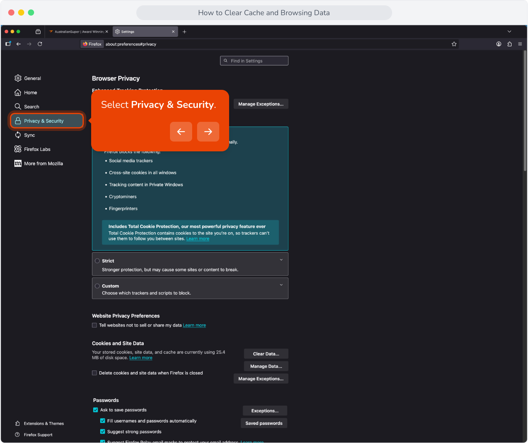
Task: Expand the Custom option chevron
Action: point(281,285)
